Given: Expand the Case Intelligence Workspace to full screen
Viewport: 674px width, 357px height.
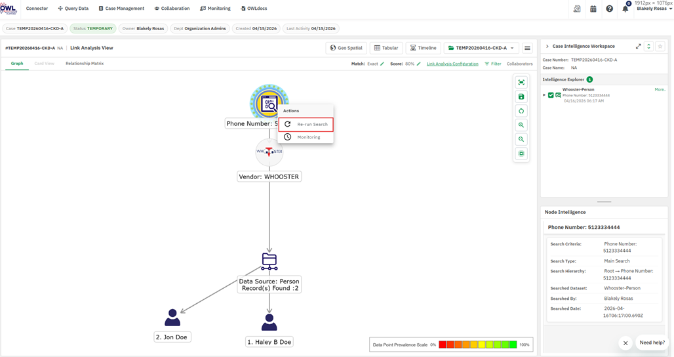Looking at the screenshot, I should [x=639, y=47].
